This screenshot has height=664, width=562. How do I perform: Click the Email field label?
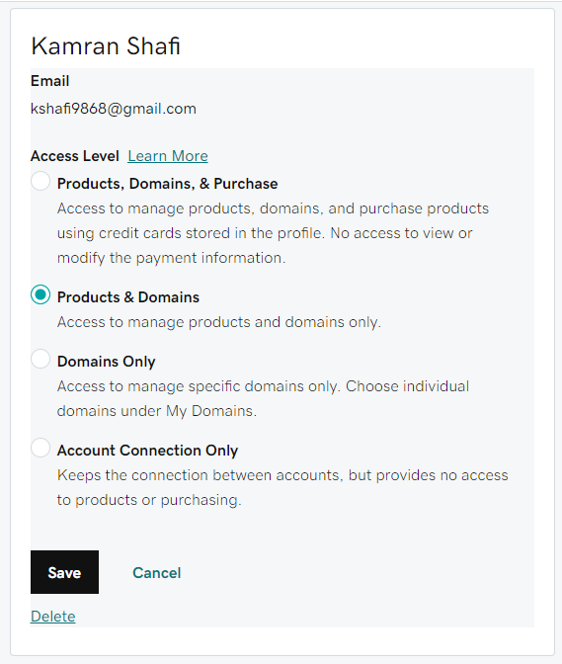[x=50, y=81]
